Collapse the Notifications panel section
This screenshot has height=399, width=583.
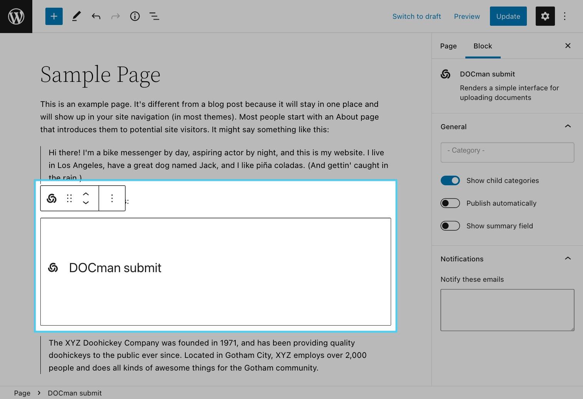pyautogui.click(x=568, y=259)
